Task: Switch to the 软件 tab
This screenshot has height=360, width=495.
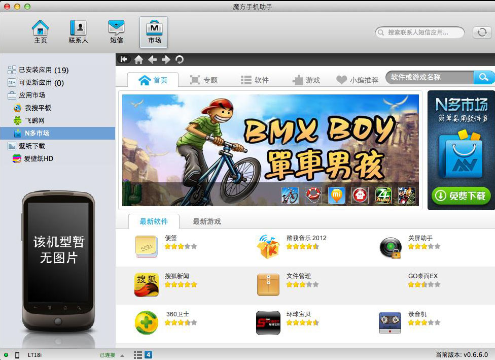Action: tap(255, 80)
